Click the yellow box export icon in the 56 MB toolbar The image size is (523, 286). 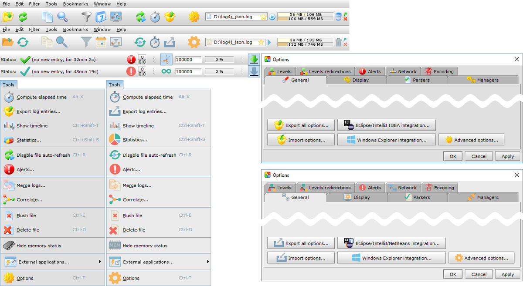(x=170, y=17)
